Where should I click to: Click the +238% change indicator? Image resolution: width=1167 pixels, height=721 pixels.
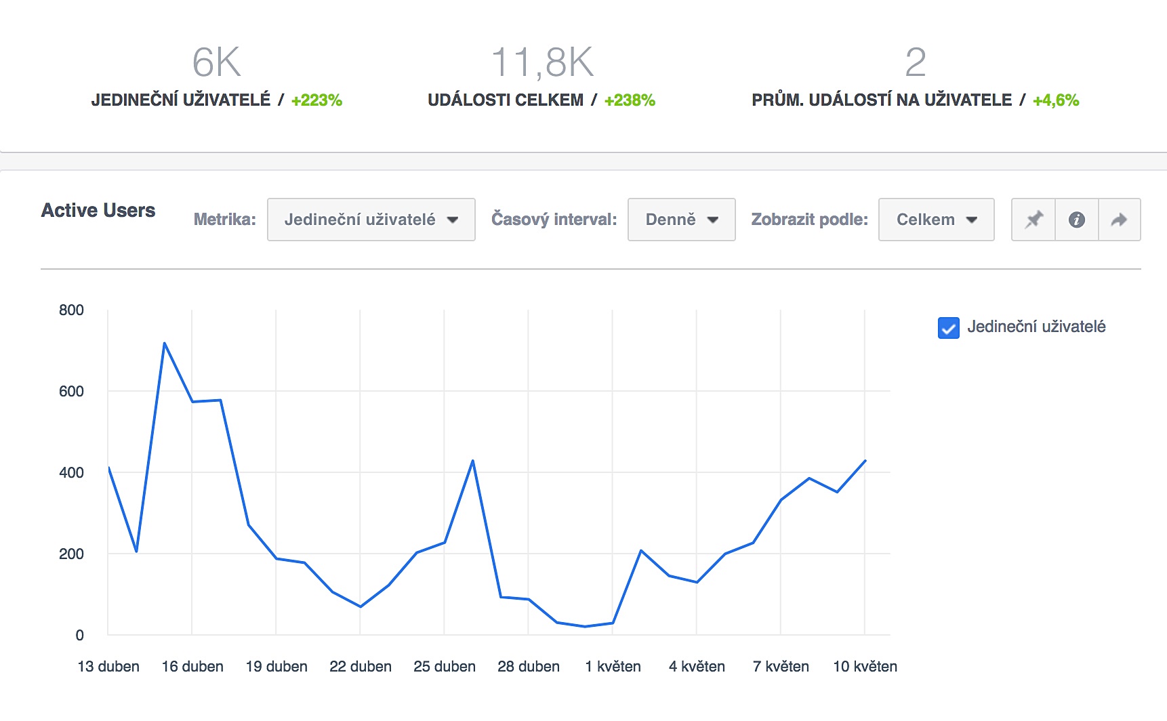(x=630, y=100)
